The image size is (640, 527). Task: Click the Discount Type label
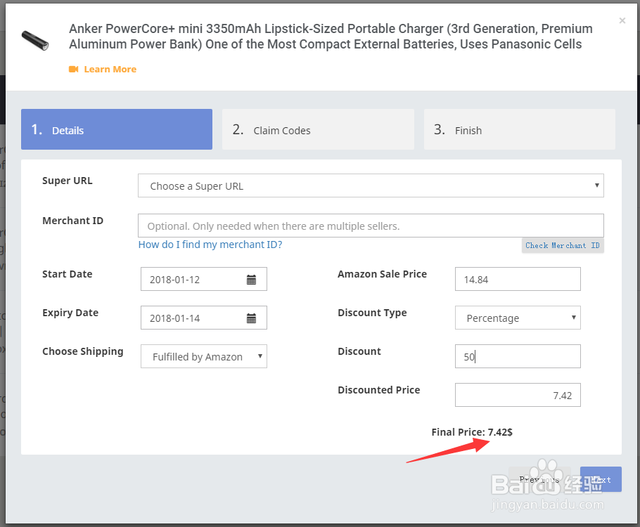point(372,313)
